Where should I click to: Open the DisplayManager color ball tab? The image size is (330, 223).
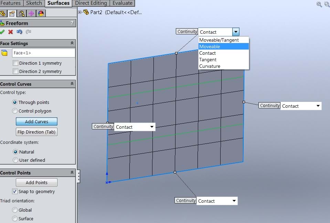click(41, 14)
